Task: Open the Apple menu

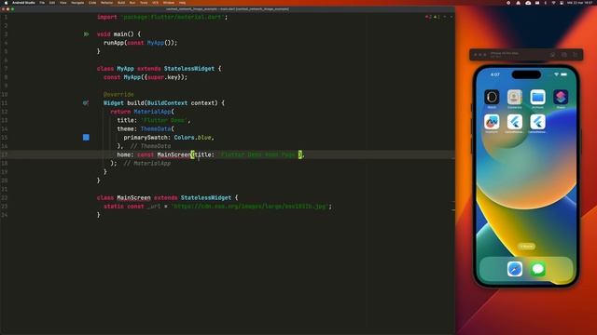Action: (6, 3)
